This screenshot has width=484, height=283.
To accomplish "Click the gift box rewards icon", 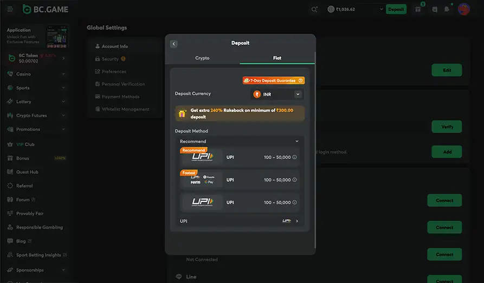I will [x=418, y=9].
